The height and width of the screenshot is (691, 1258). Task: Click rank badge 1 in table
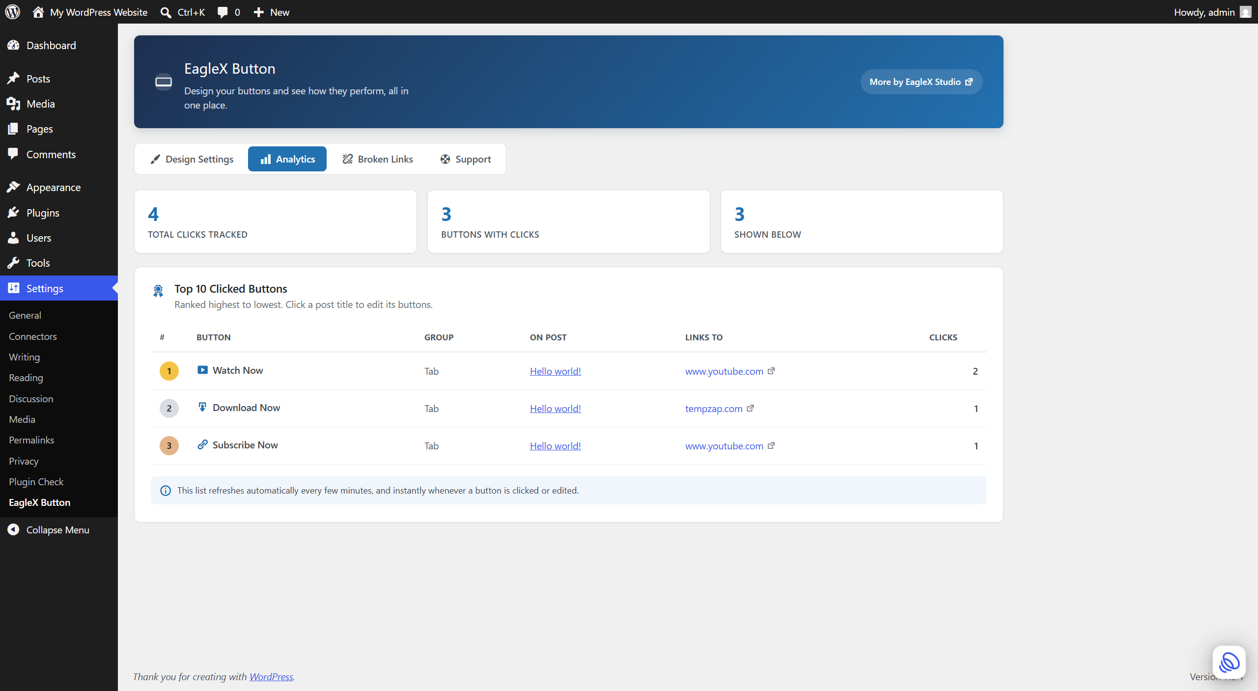(x=169, y=371)
